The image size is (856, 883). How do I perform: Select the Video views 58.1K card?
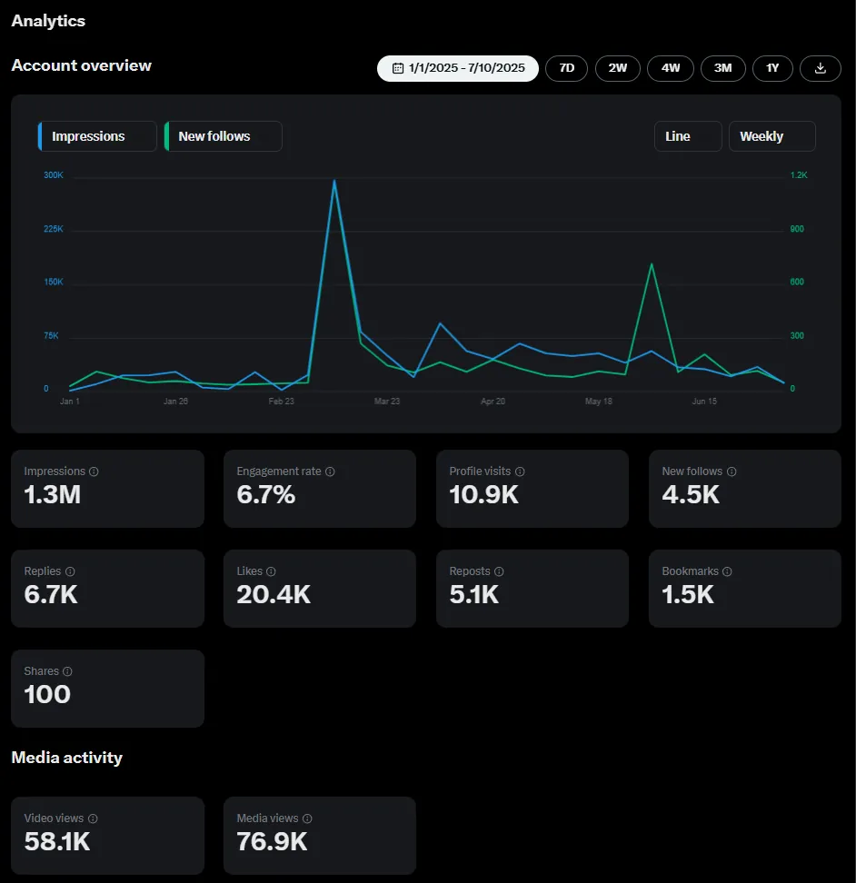click(x=107, y=835)
